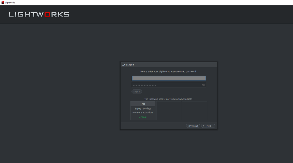The image size is (293, 163).
Task: Click the username input field
Action: 169,78
